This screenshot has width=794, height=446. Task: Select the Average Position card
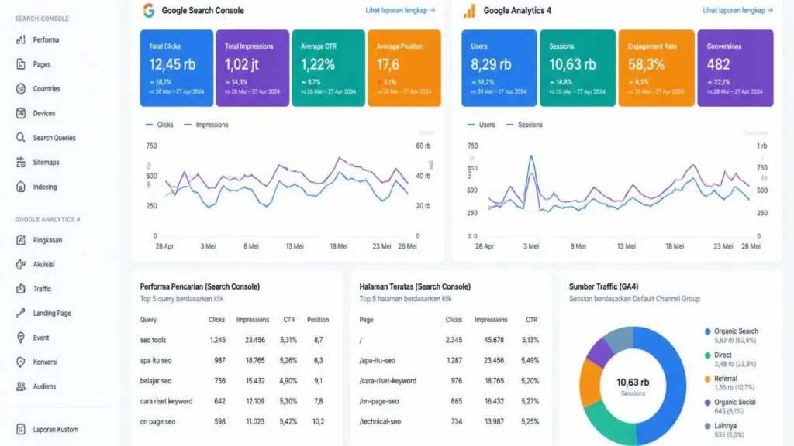pos(404,68)
